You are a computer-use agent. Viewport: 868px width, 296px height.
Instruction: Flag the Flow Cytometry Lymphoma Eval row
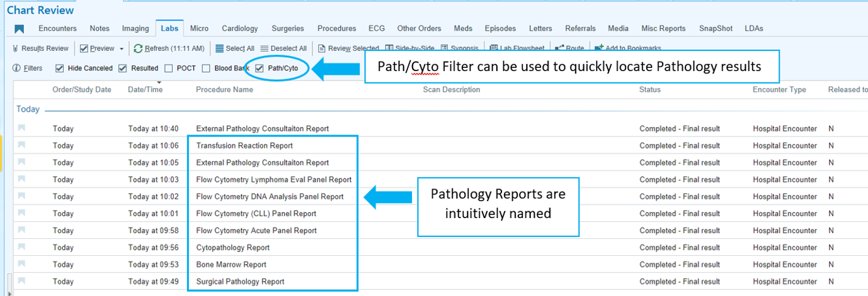point(22,179)
